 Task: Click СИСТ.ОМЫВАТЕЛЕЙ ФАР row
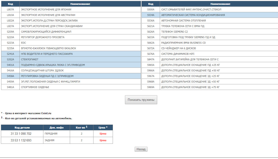click(x=210, y=9)
